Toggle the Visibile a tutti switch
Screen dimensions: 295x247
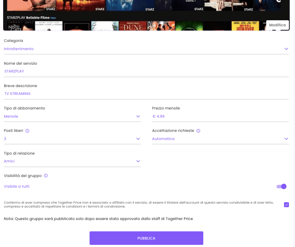point(281,187)
